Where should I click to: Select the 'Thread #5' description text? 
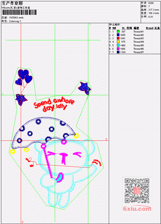click(x=138, y=46)
